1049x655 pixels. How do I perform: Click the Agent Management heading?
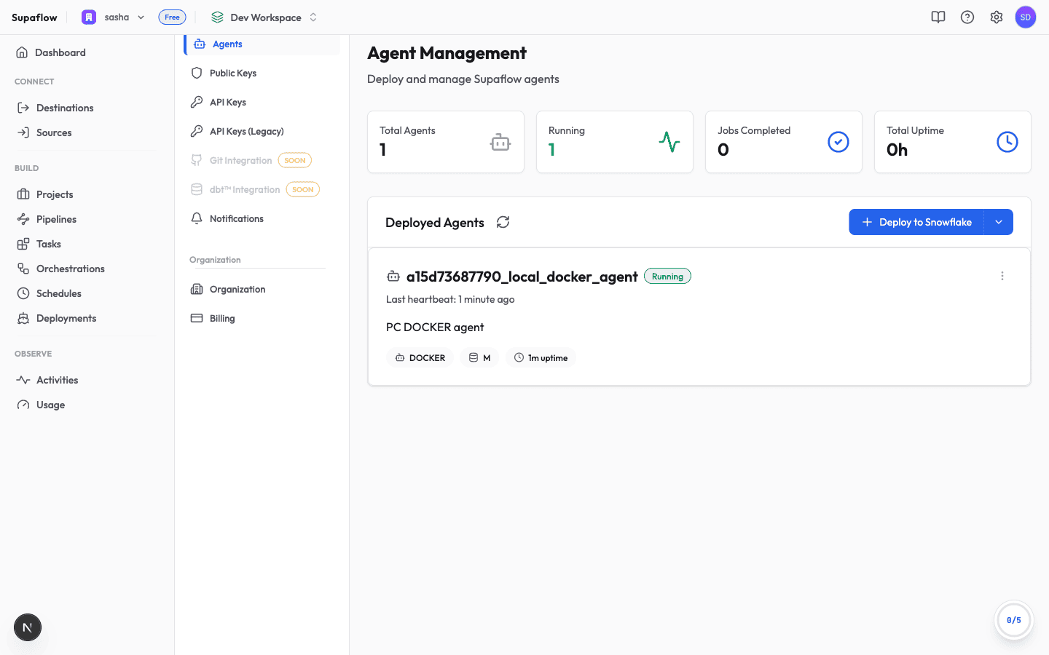(447, 53)
